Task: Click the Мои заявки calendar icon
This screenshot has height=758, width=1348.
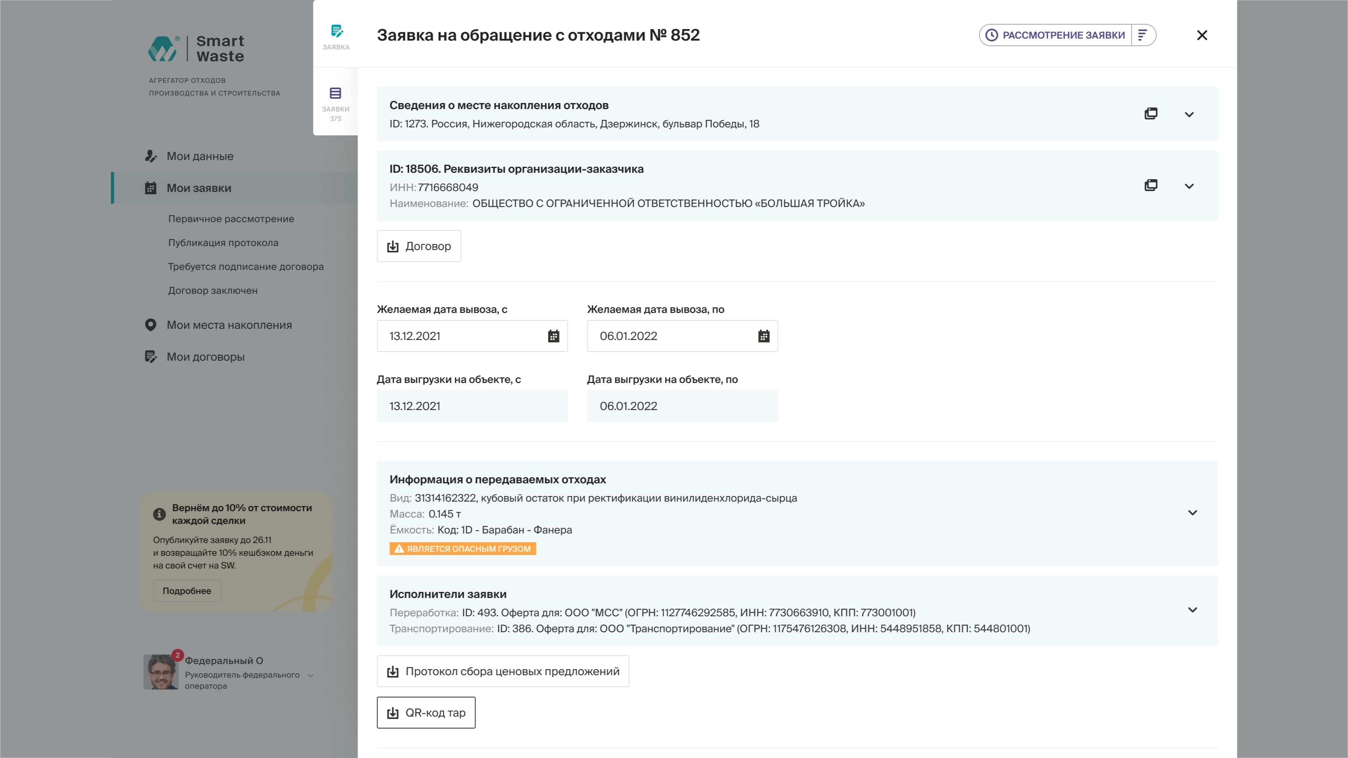Action: (151, 188)
